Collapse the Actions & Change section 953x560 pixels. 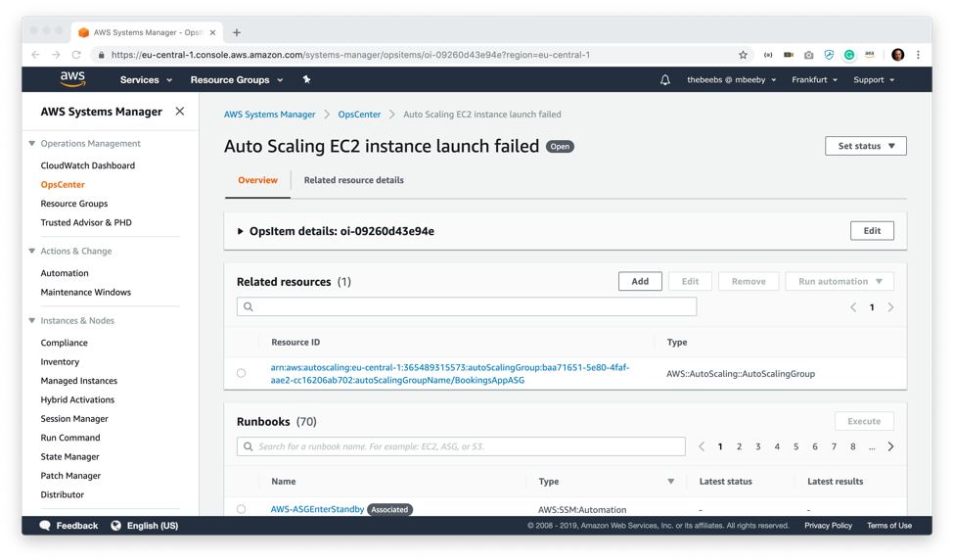(31, 251)
